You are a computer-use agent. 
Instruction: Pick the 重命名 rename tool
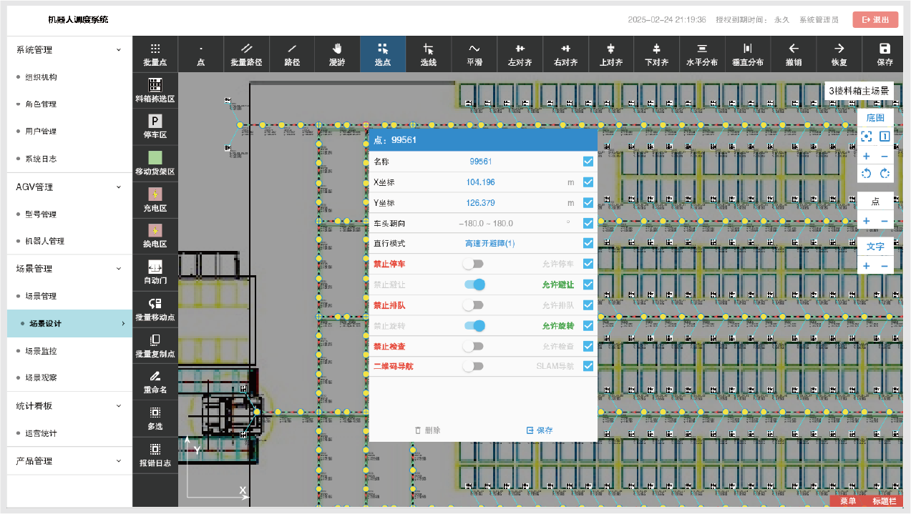pyautogui.click(x=155, y=382)
